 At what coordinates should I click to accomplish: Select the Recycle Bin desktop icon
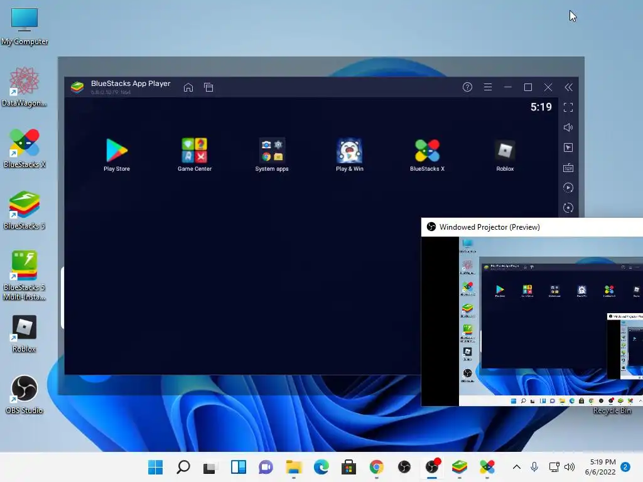612,410
